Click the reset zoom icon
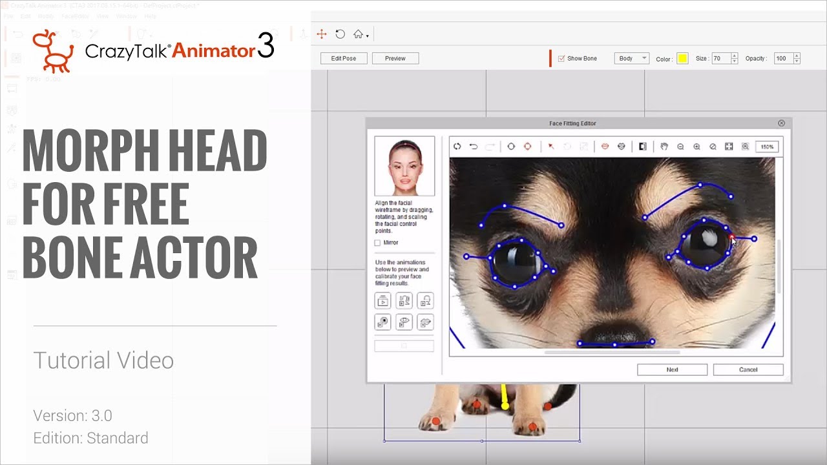Image resolution: width=827 pixels, height=465 pixels. [x=713, y=147]
